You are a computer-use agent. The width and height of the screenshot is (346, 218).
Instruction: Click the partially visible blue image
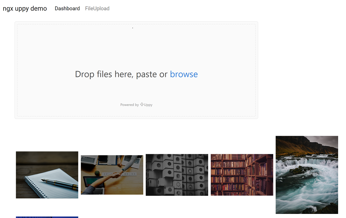click(47, 217)
